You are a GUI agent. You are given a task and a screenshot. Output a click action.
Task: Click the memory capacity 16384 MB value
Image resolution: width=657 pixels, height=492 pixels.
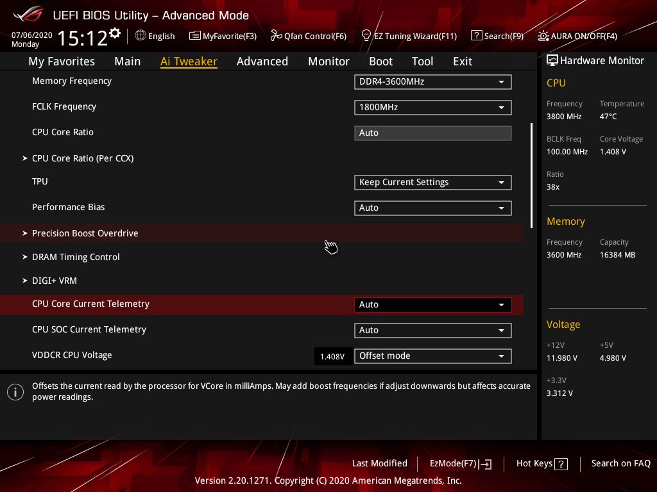[617, 255]
